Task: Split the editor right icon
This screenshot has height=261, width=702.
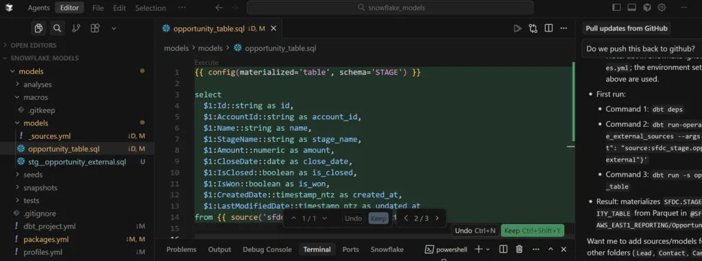Action: pyautogui.click(x=548, y=29)
